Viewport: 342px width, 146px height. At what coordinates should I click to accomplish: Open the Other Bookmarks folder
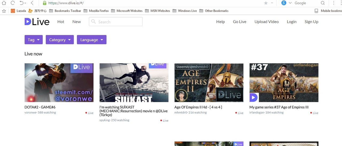click(214, 11)
